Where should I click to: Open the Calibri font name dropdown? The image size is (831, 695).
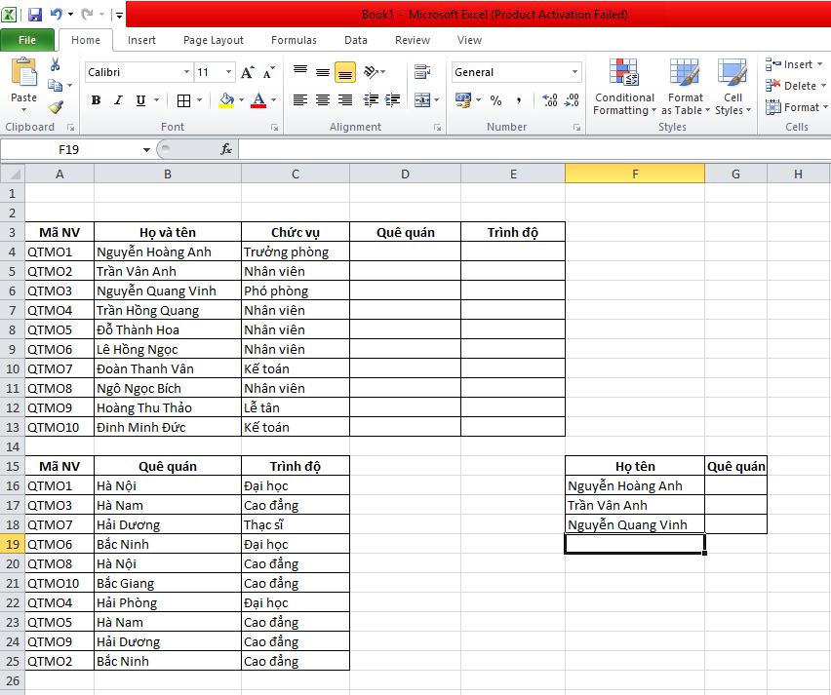[x=186, y=72]
